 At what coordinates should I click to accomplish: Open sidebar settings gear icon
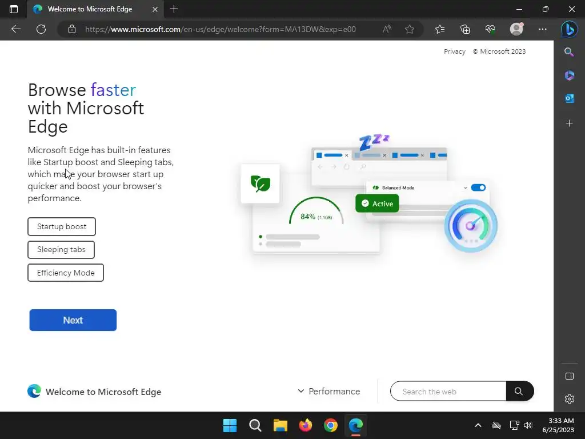point(570,399)
